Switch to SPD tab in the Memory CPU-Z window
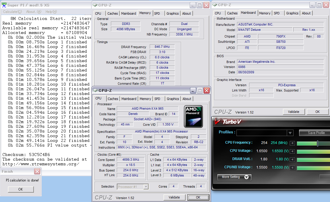 (x=157, y=13)
